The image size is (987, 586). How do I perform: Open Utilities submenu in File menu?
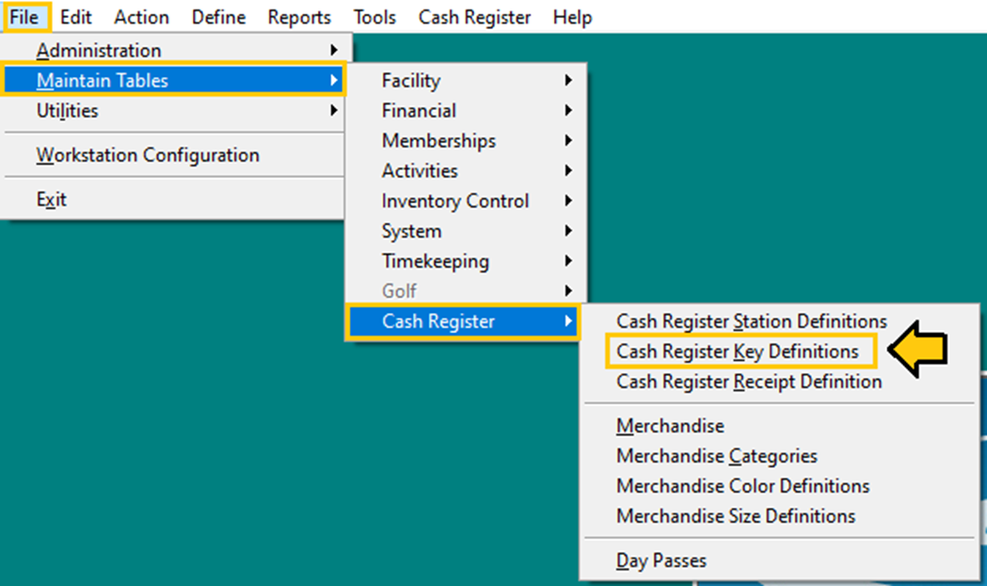[x=67, y=111]
